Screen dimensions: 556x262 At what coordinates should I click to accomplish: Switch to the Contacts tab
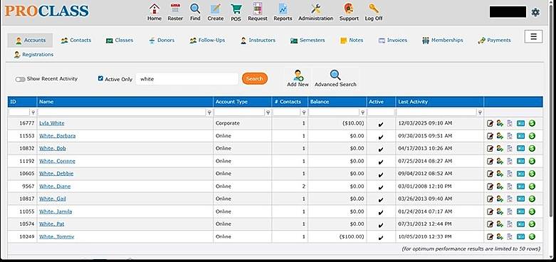click(x=76, y=41)
